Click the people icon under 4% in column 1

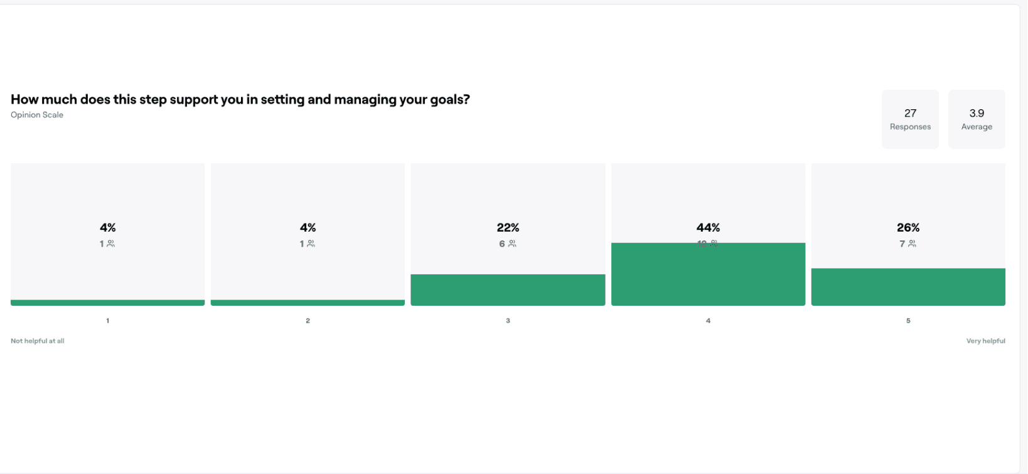pos(111,244)
